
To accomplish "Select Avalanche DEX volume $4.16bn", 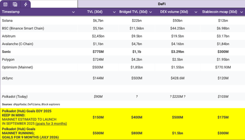I will click(x=177, y=44).
